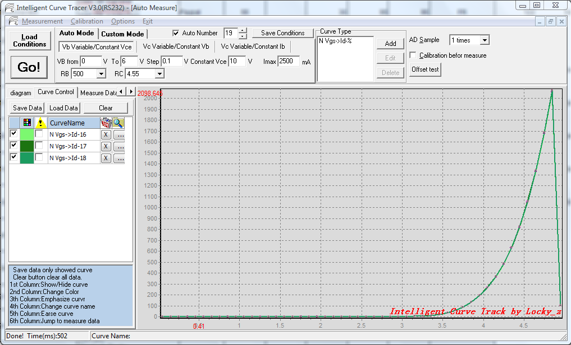Click the Save Conditions button
Viewport: 571px width, 345px height.
point(282,33)
